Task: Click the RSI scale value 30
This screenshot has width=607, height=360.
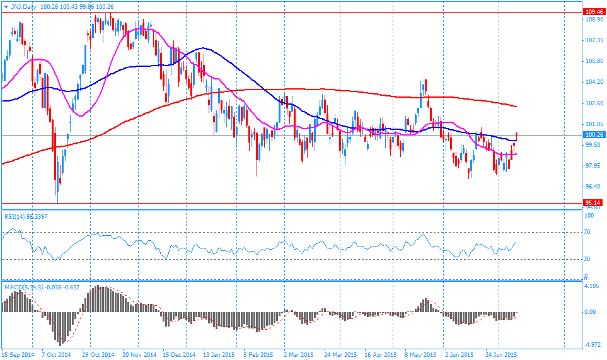Action: click(x=587, y=259)
